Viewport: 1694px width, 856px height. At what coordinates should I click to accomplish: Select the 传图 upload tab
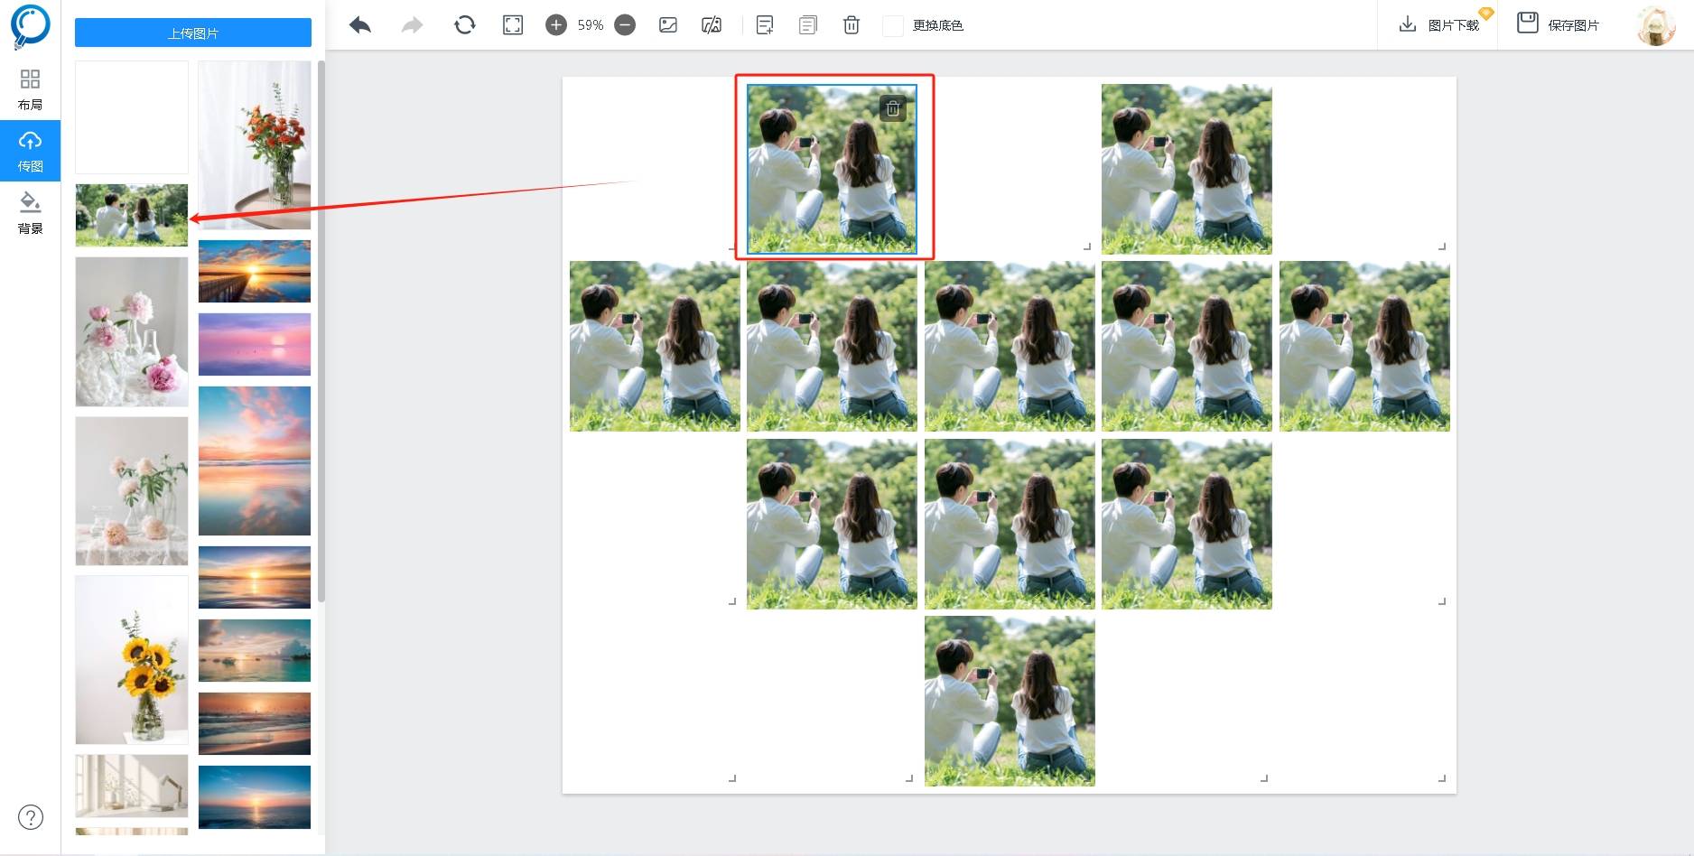pos(30,151)
